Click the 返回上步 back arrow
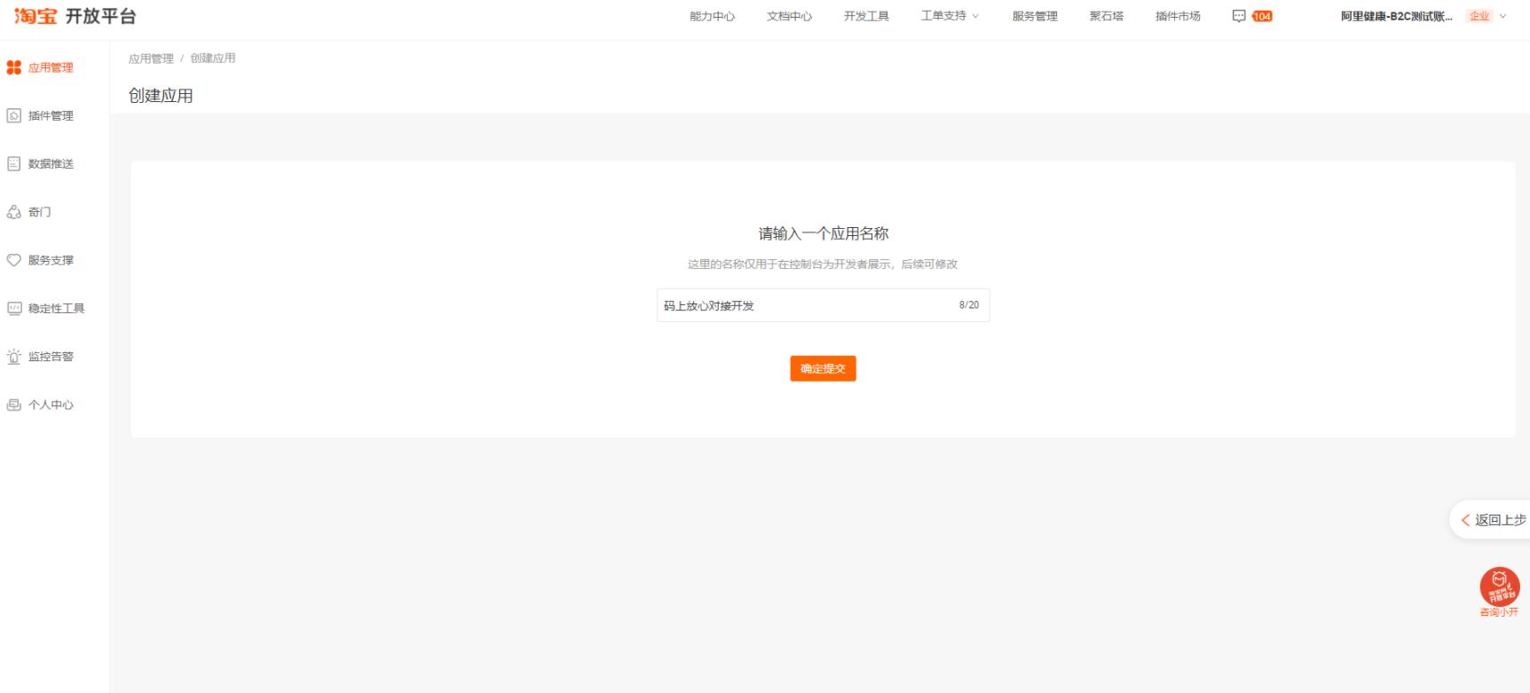Viewport: 1530px width, 693px height. click(x=1465, y=520)
